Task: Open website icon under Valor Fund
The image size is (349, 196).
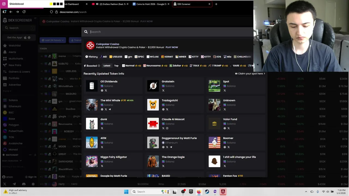Action: point(225,128)
